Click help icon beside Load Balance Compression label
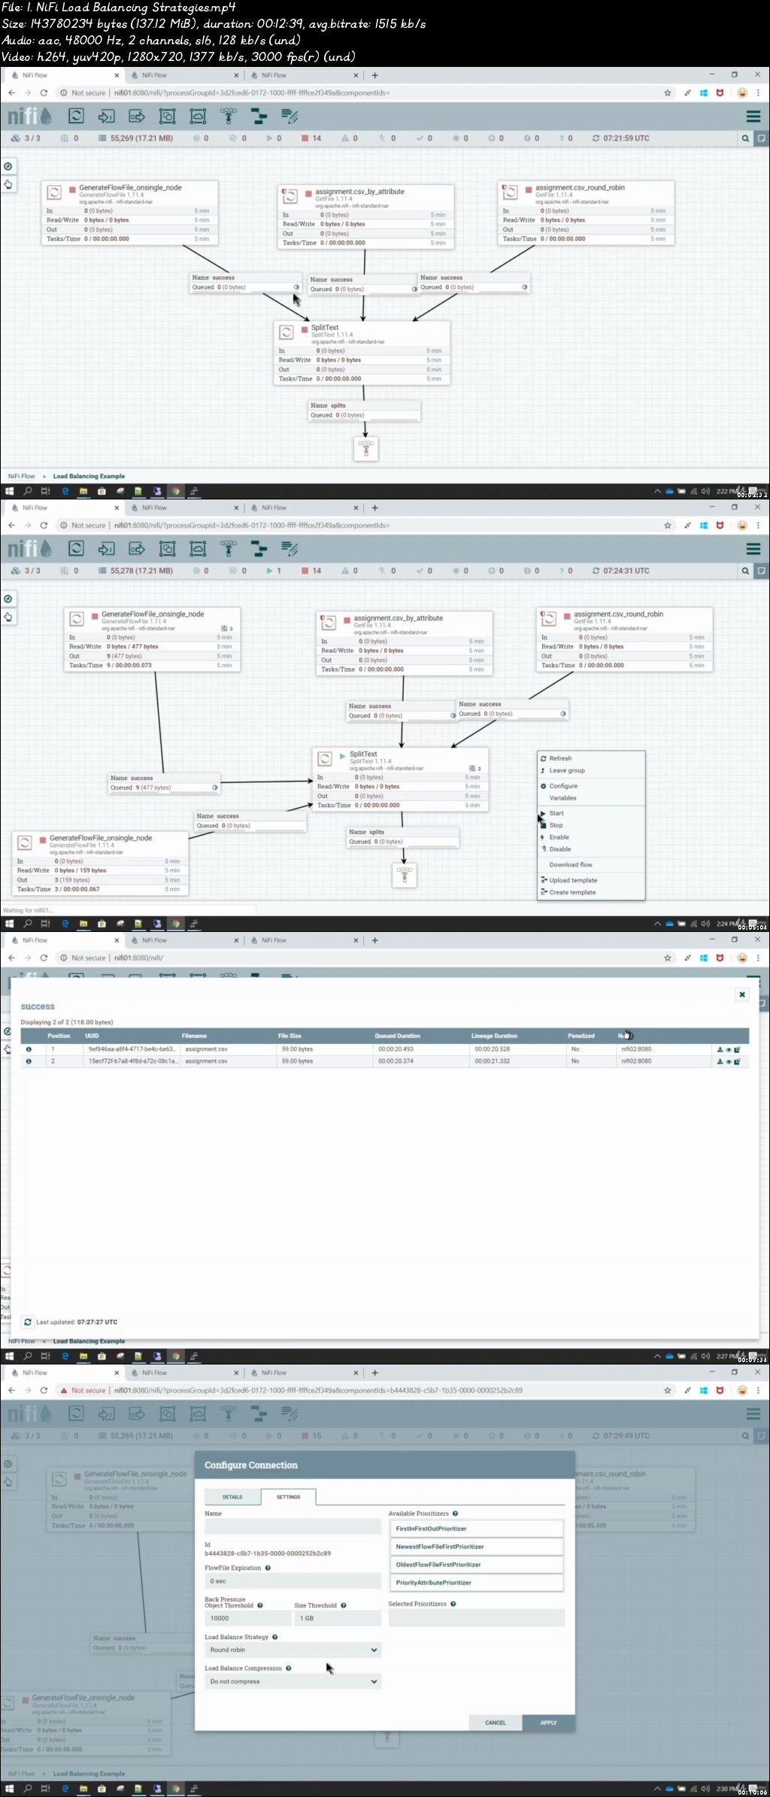 click(288, 1668)
